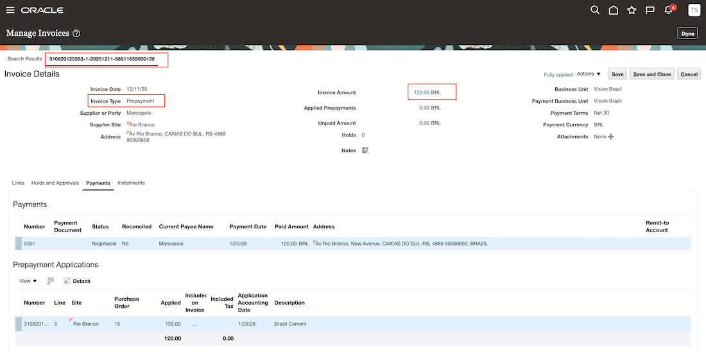Switch to the Lines tab
706x352 pixels.
click(18, 183)
